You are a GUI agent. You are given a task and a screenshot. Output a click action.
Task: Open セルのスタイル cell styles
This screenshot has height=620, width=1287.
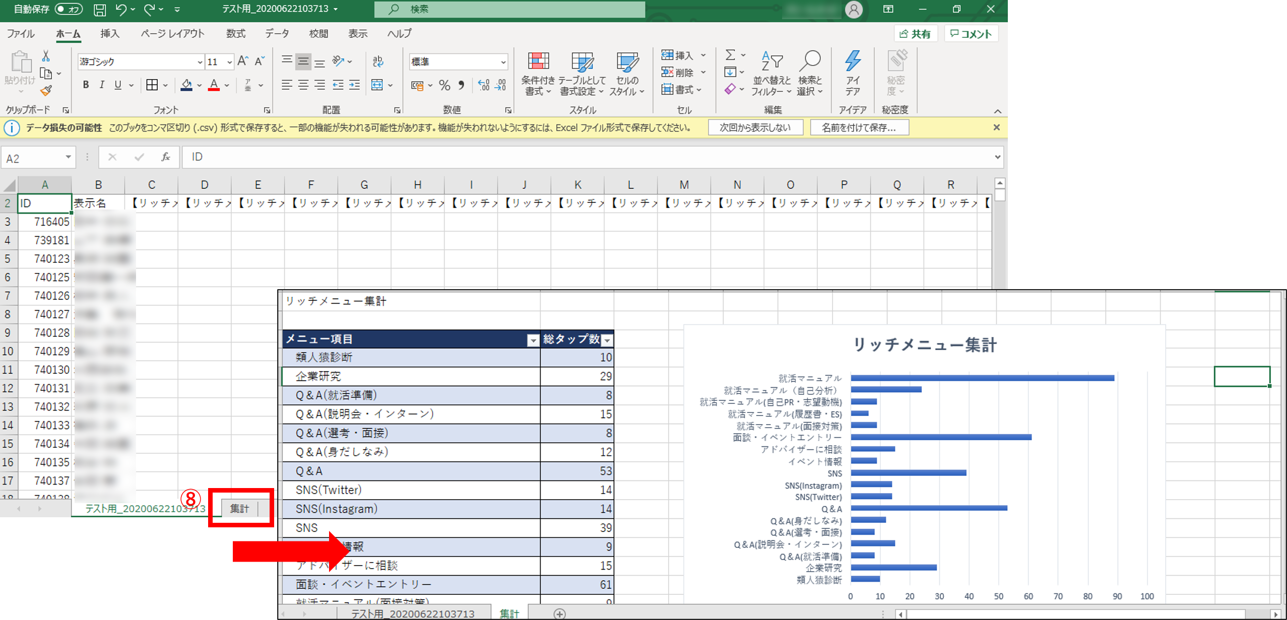coord(627,73)
